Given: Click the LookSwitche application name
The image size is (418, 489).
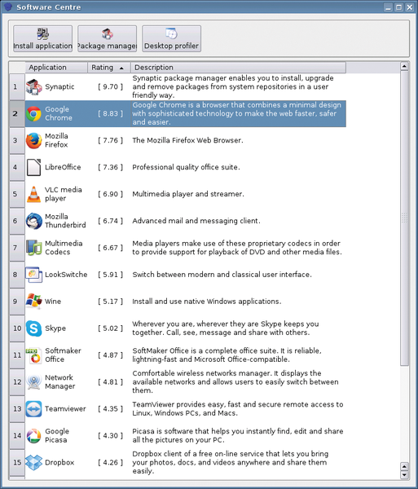Looking at the screenshot, I should (66, 275).
